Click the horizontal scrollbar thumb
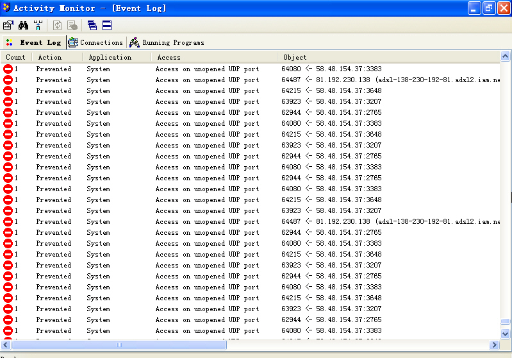The height and width of the screenshot is (358, 512). tap(119, 345)
